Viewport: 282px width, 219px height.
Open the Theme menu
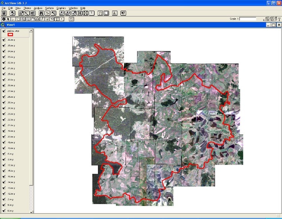(27, 8)
